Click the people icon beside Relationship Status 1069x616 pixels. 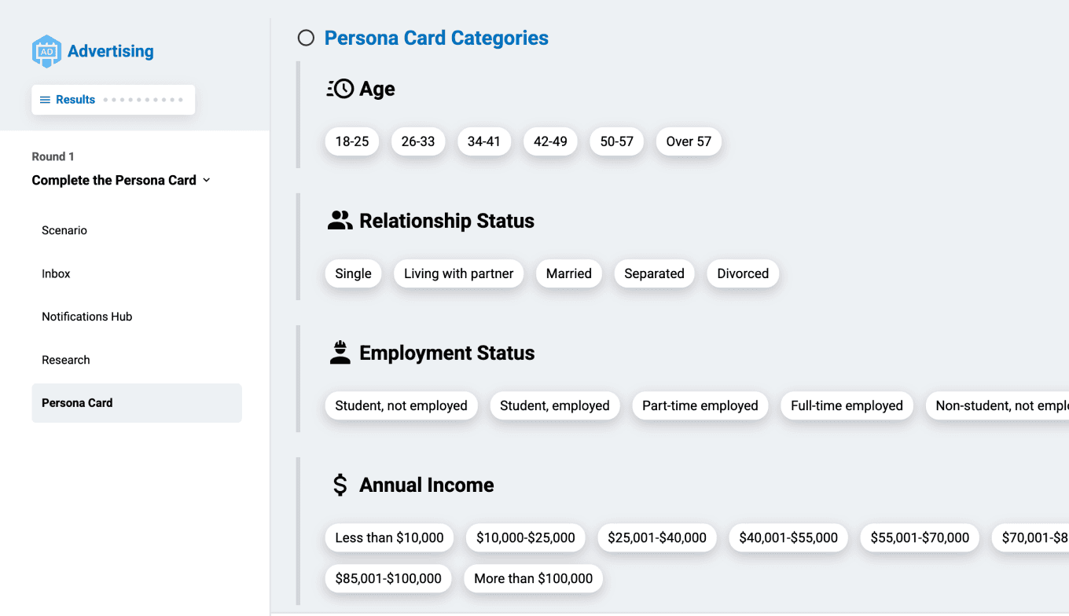coord(340,221)
